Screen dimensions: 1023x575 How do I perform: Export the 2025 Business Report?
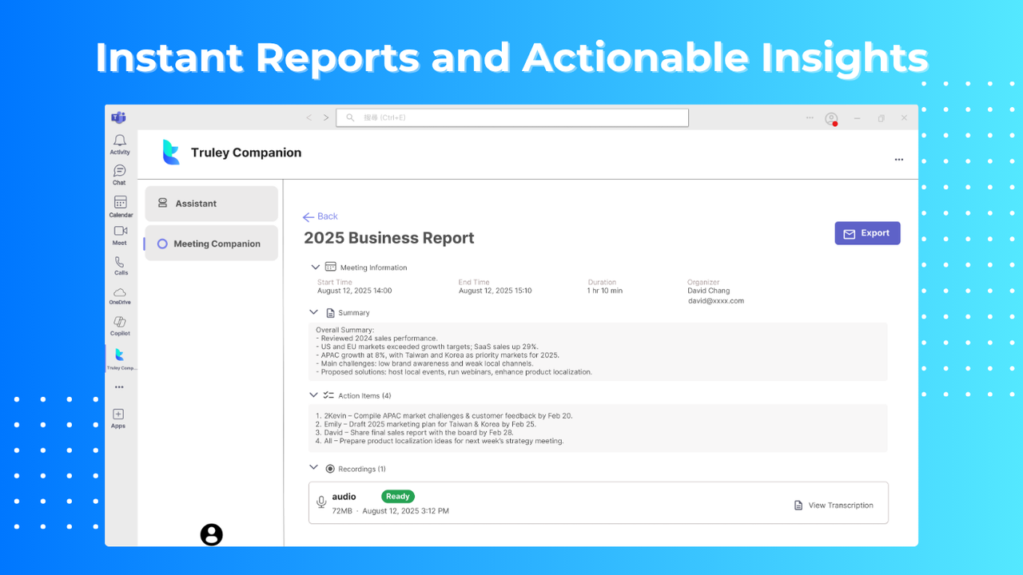coord(867,233)
